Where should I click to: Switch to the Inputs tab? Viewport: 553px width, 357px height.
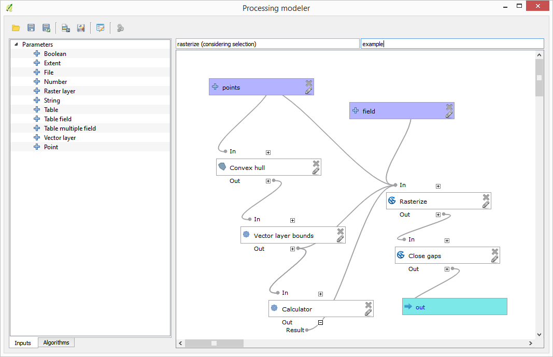[23, 343]
